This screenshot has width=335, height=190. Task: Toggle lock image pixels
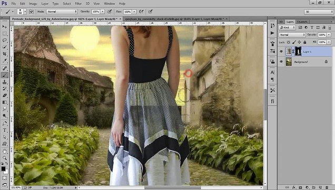pyautogui.click(x=294, y=42)
